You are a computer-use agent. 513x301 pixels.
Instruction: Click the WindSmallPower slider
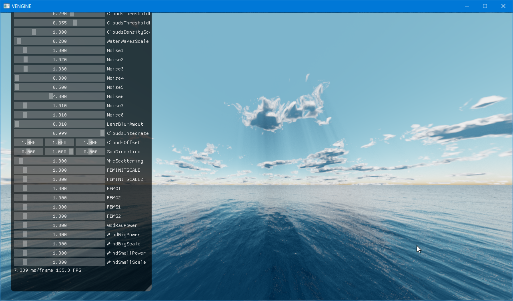point(59,253)
